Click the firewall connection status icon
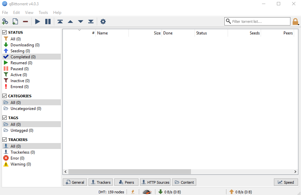This screenshot has width=301, height=195. click(x=133, y=192)
